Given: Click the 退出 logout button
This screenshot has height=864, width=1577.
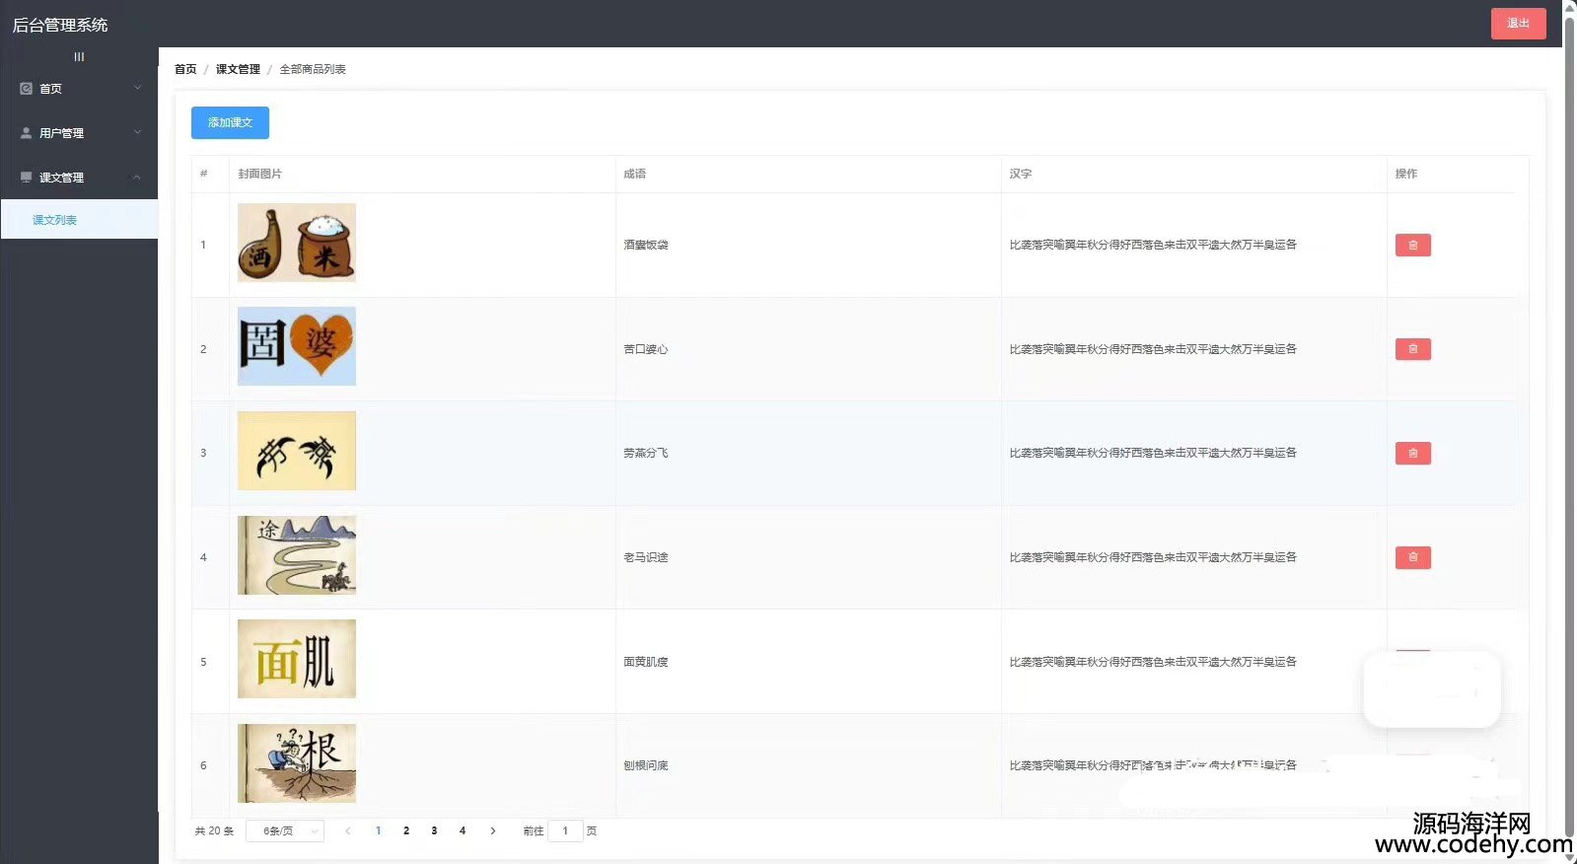Looking at the screenshot, I should (x=1518, y=24).
